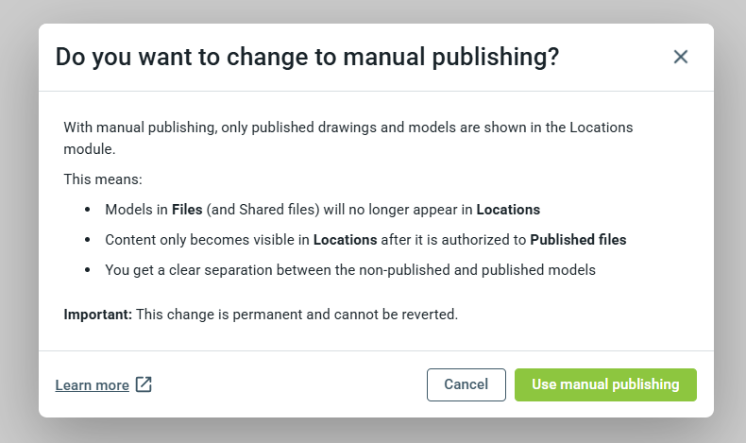Confirm with Use manual publishing button

pyautogui.click(x=605, y=384)
